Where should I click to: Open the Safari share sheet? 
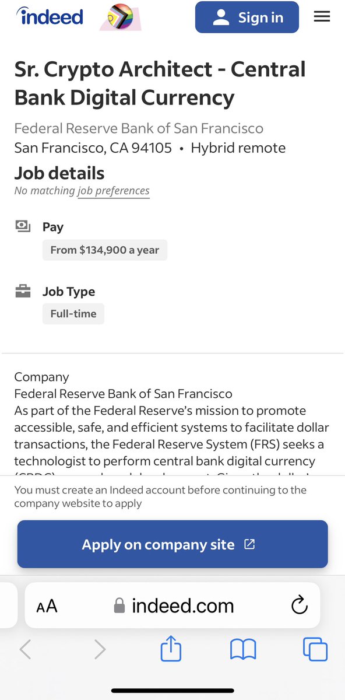click(x=171, y=649)
